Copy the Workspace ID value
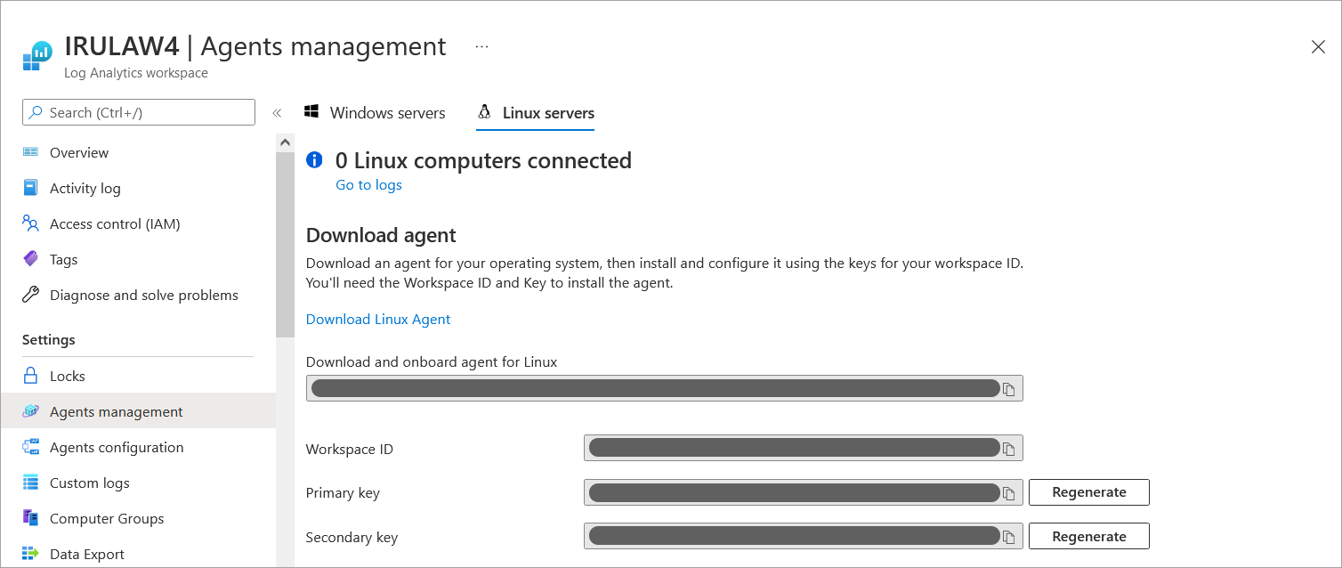This screenshot has width=1342, height=568. point(1008,449)
